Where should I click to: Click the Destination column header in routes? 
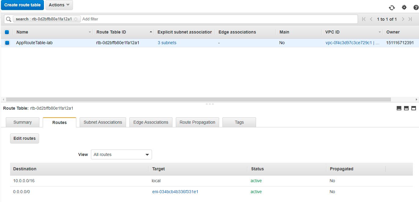pyautogui.click(x=25, y=169)
